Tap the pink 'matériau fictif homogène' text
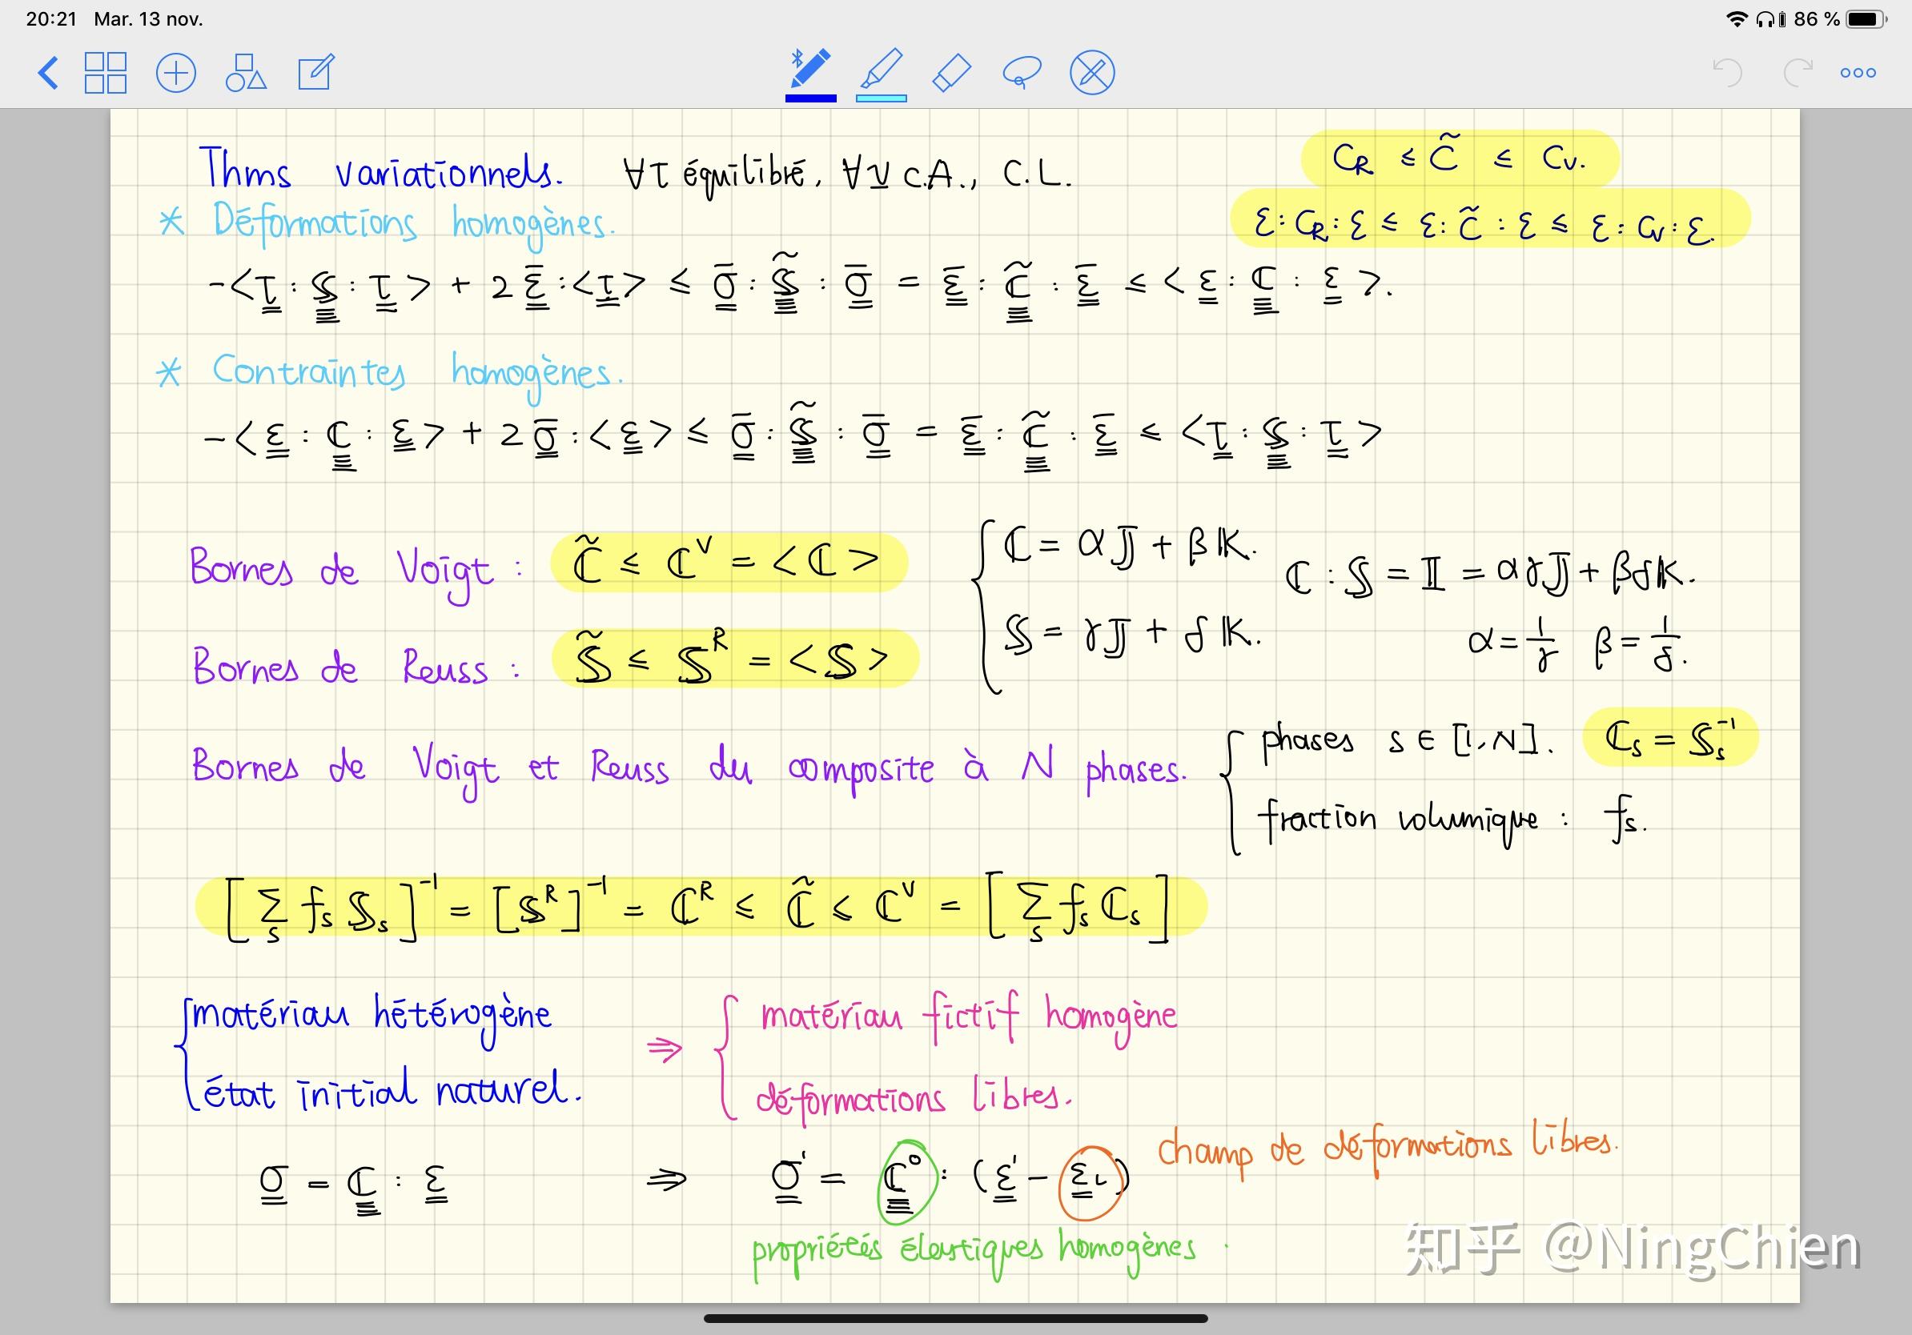This screenshot has width=1912, height=1335. (x=970, y=1018)
